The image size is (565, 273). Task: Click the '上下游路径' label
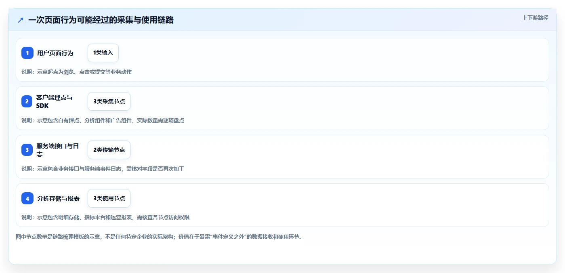(x=535, y=18)
